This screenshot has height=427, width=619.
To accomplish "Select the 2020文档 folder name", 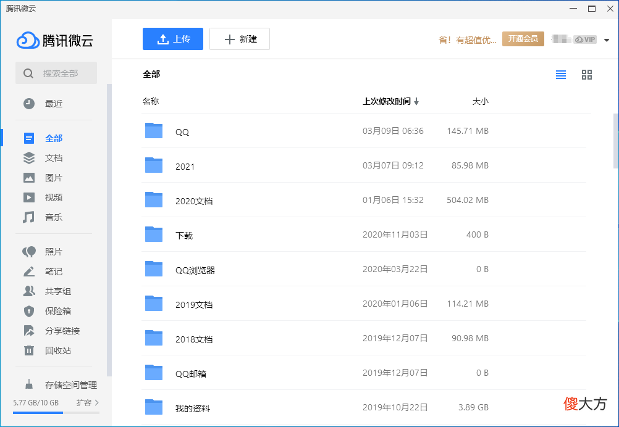I will pos(194,201).
